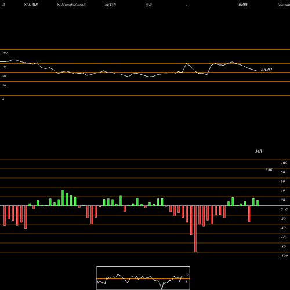Click the -80 label on MR axis
The height and width of the screenshot is (290, 290).
click(x=283, y=246)
